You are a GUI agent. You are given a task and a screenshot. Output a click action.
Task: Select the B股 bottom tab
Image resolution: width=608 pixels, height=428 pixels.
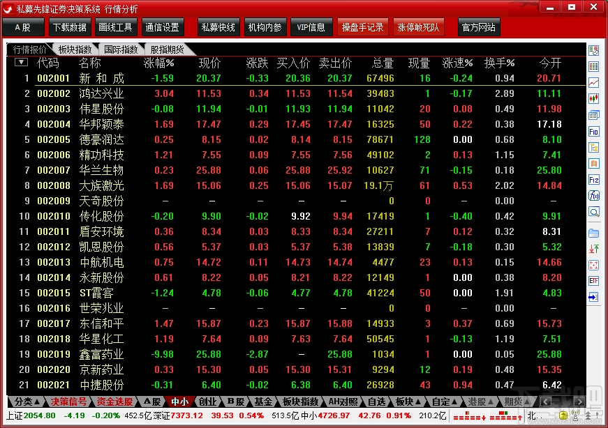(x=235, y=402)
